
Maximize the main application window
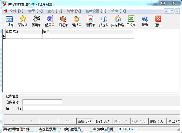[x=163, y=3]
